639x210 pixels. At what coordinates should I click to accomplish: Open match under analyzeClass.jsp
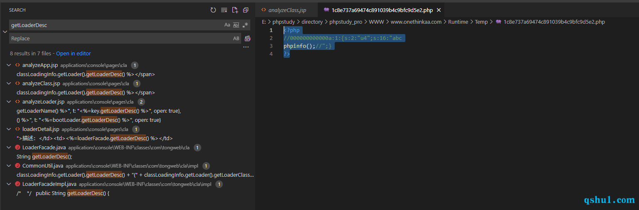(86, 93)
